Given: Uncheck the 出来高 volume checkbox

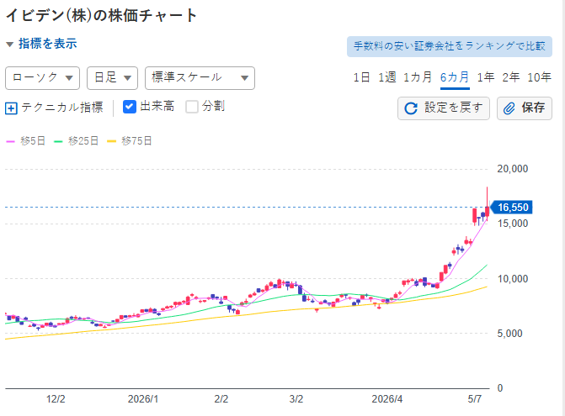Looking at the screenshot, I should pyautogui.click(x=130, y=107).
